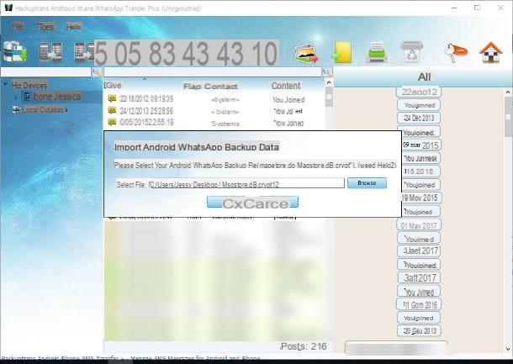513x364 pixels.
Task: Click the chat panel scrollbar up arrow
Action: click(508, 92)
